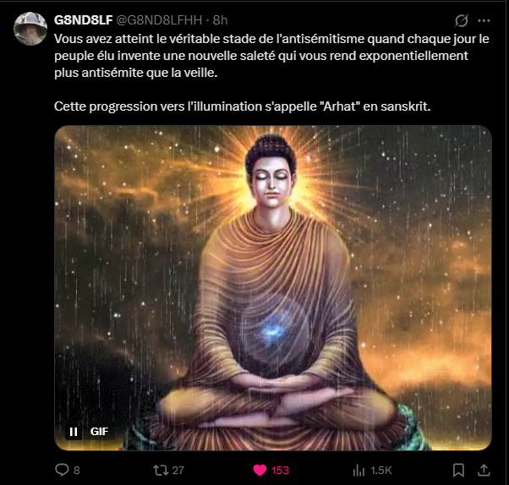509x485 pixels.
Task: Open the Buddha GIF in full view
Action: coord(273,288)
